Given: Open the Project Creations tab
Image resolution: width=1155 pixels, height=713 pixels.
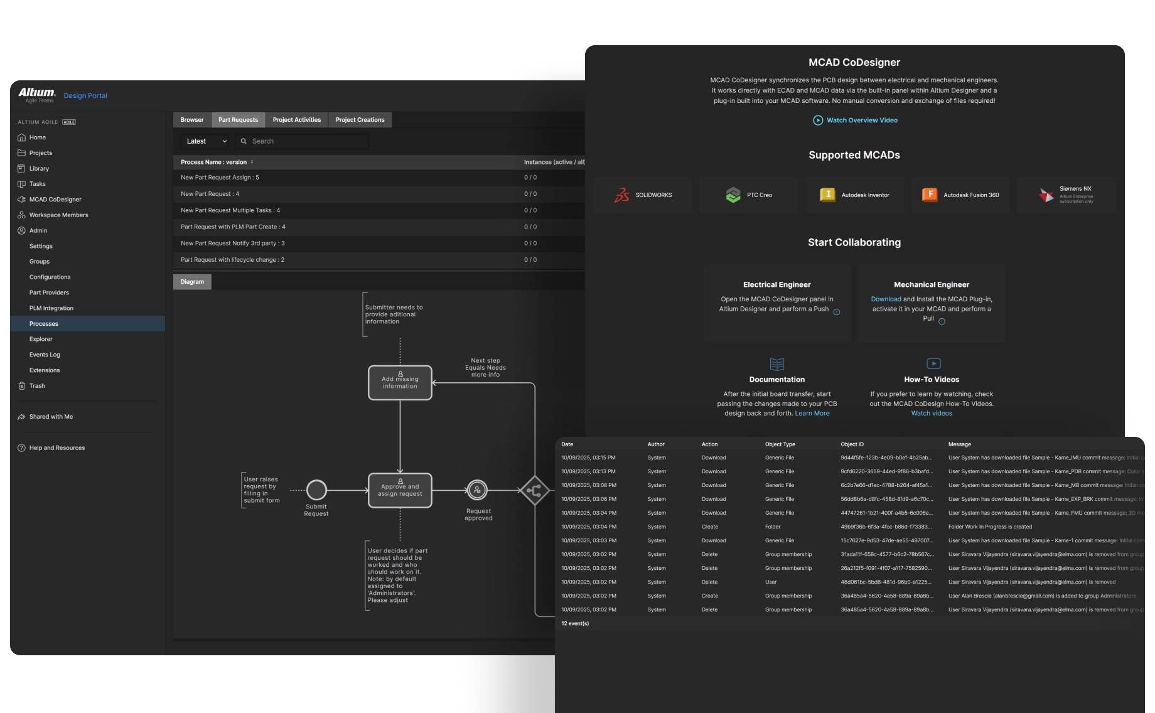Looking at the screenshot, I should tap(360, 120).
